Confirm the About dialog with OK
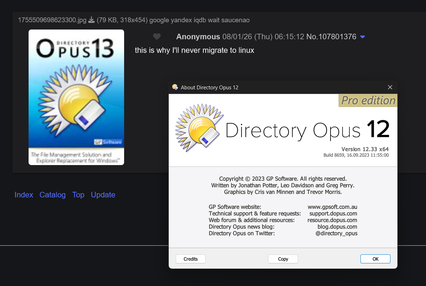 pyautogui.click(x=375, y=259)
